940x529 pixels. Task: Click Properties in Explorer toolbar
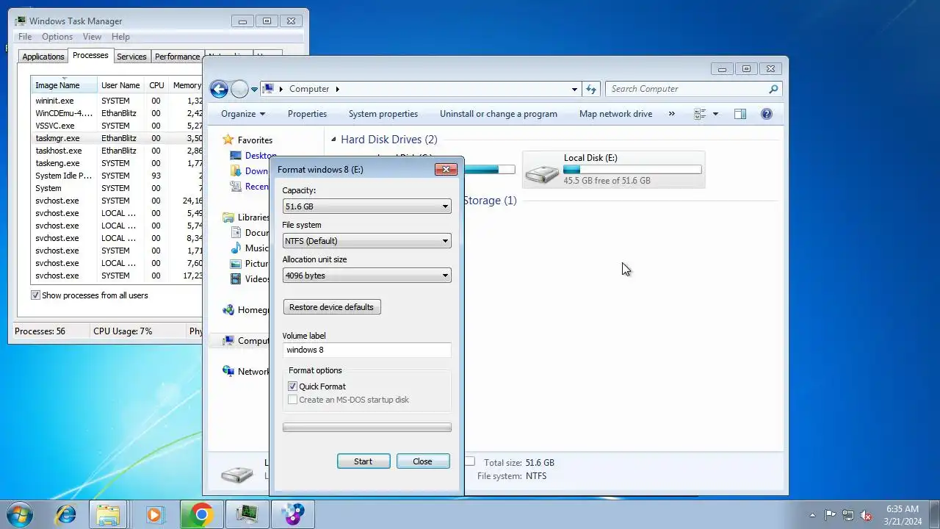[307, 114]
